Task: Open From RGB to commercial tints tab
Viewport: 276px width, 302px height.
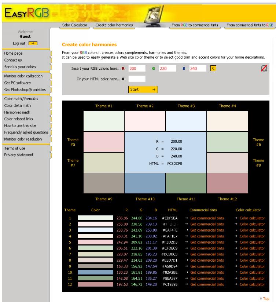Action: [x=195, y=25]
